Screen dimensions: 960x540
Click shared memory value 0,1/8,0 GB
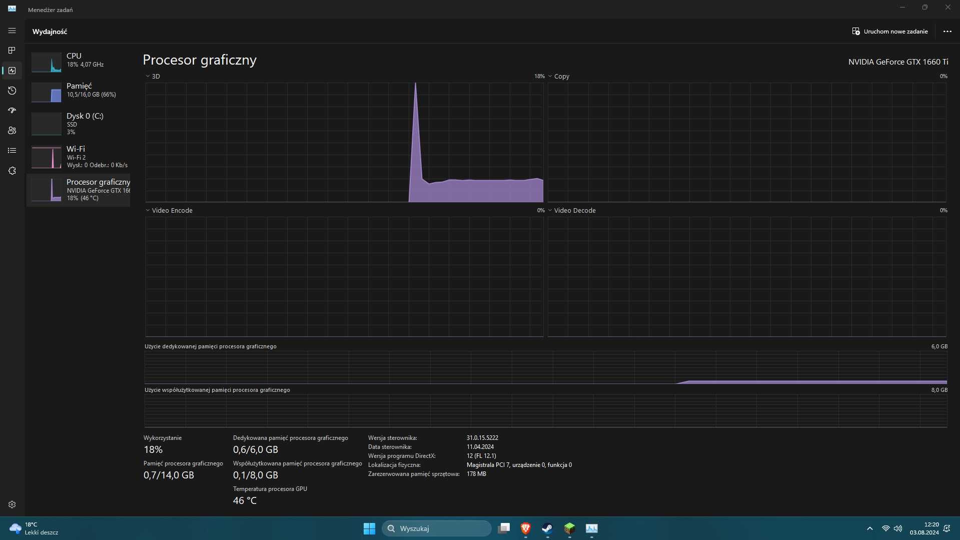tap(255, 475)
